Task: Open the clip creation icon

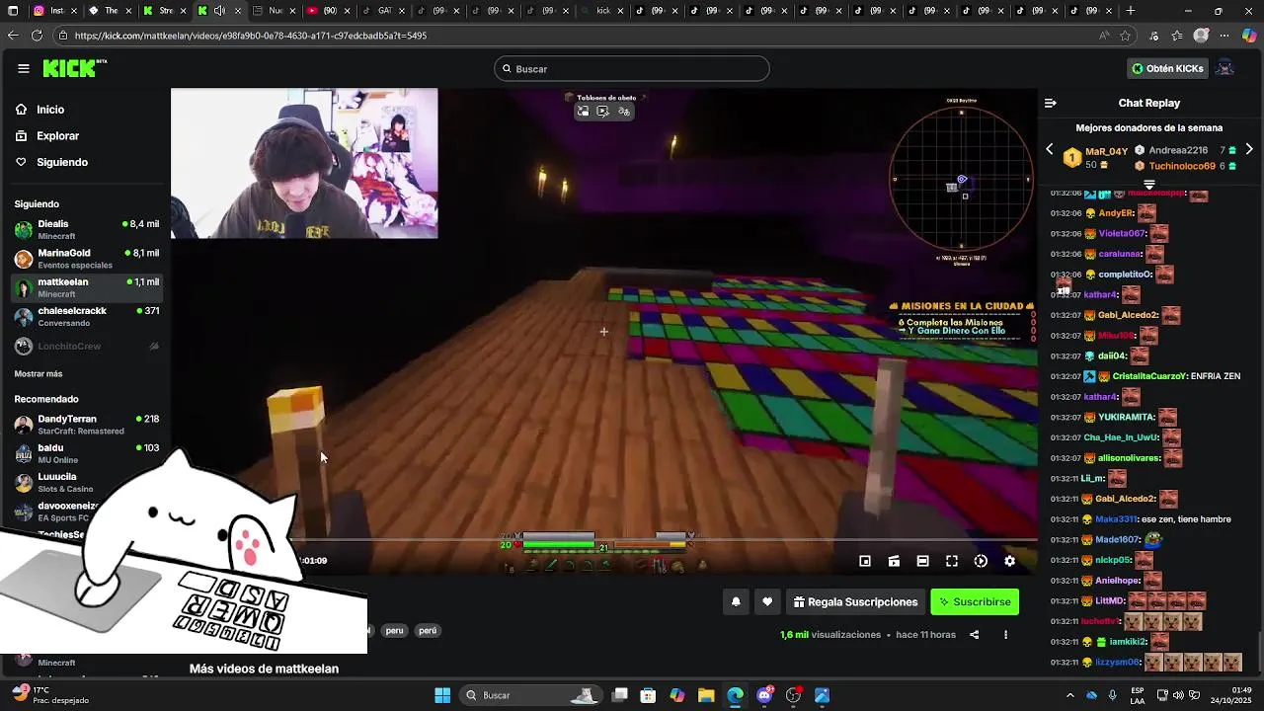Action: pos(894,561)
